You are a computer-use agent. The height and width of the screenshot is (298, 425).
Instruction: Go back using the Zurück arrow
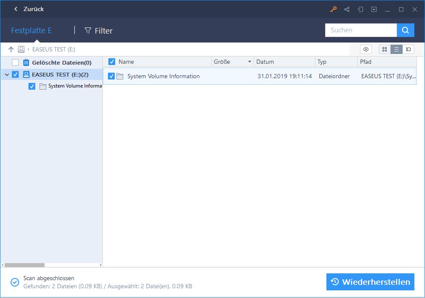pyautogui.click(x=16, y=9)
